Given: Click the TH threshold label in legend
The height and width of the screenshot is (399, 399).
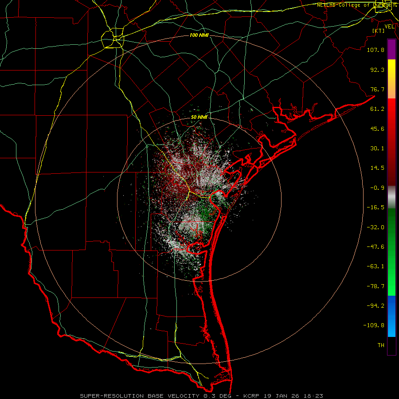Looking at the screenshot, I should tap(381, 345).
